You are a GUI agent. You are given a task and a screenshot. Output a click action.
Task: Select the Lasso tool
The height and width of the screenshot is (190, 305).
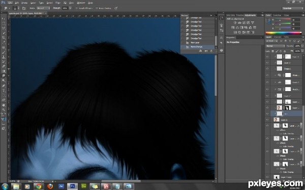tap(4, 28)
